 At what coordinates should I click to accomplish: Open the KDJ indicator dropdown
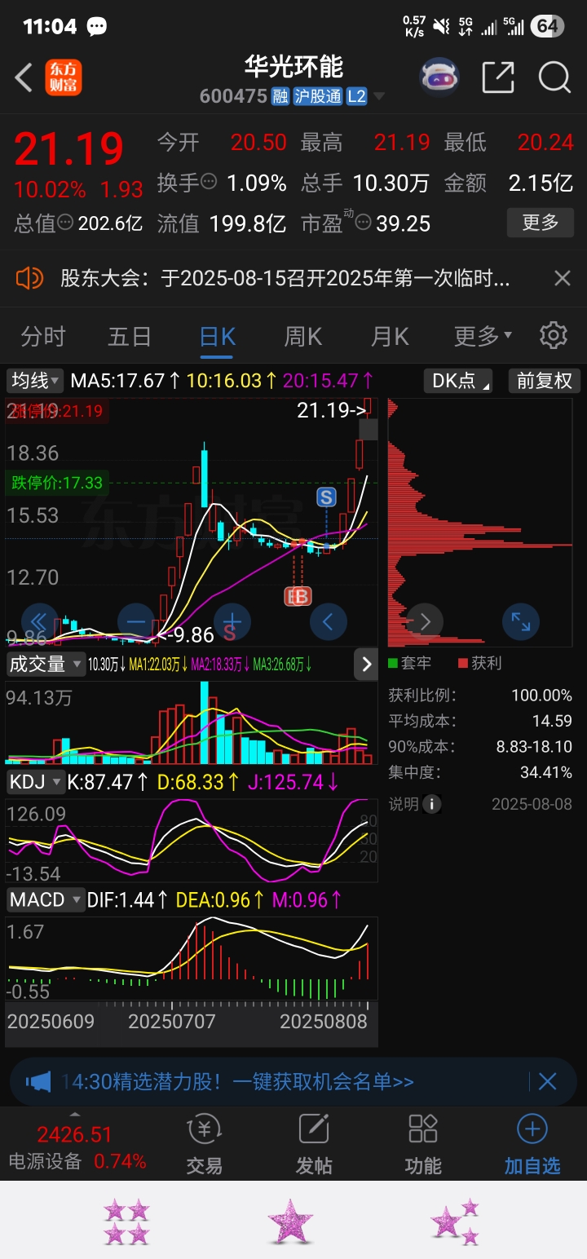click(35, 783)
